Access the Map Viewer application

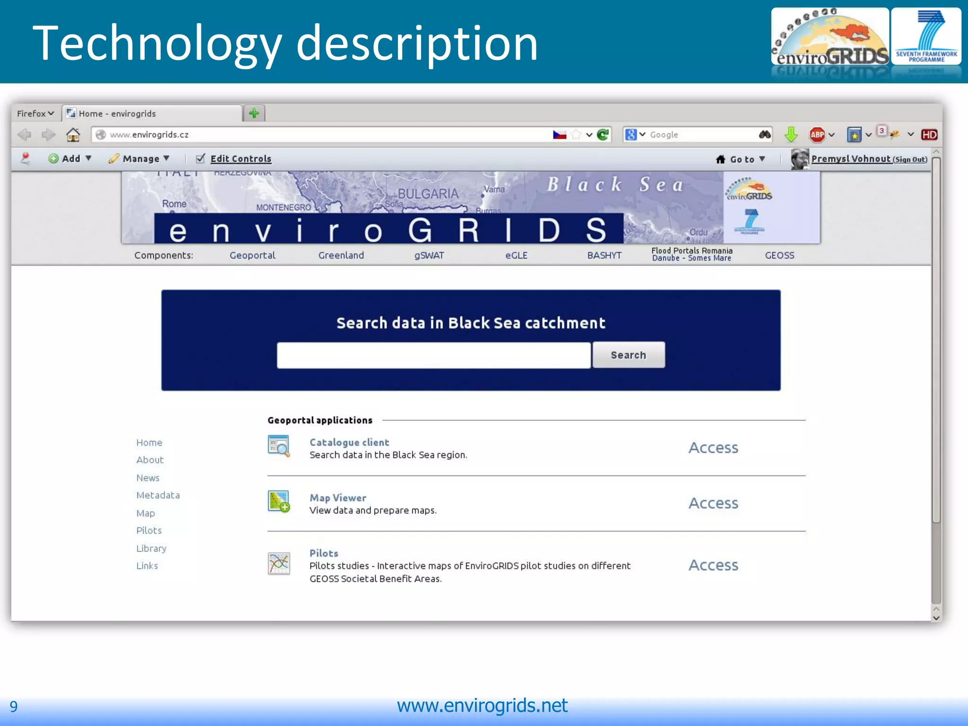point(713,503)
